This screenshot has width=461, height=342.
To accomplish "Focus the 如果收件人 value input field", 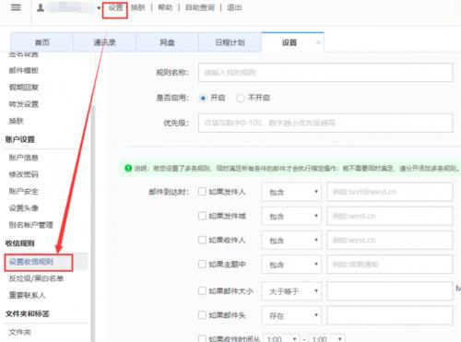I will click(390, 241).
